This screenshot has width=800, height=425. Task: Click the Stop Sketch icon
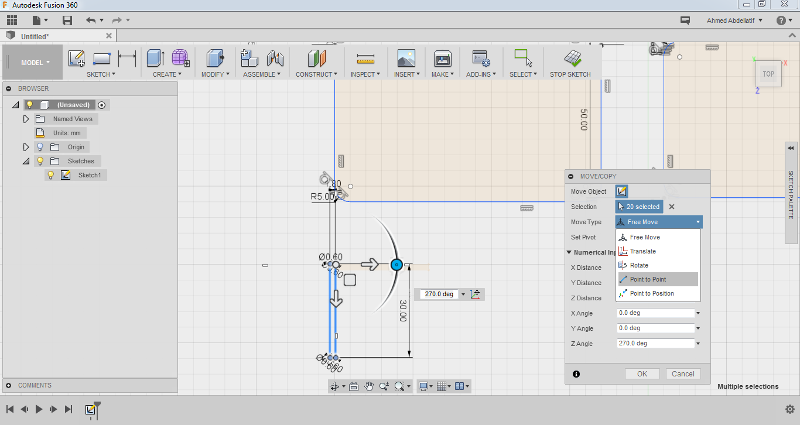572,59
